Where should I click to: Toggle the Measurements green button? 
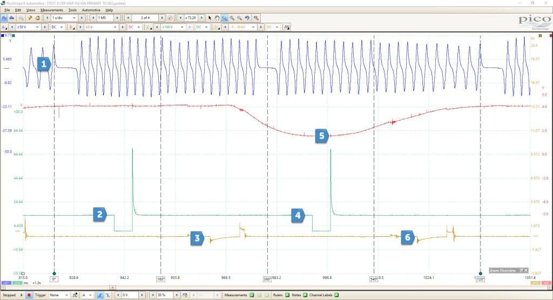pyautogui.click(x=252, y=295)
